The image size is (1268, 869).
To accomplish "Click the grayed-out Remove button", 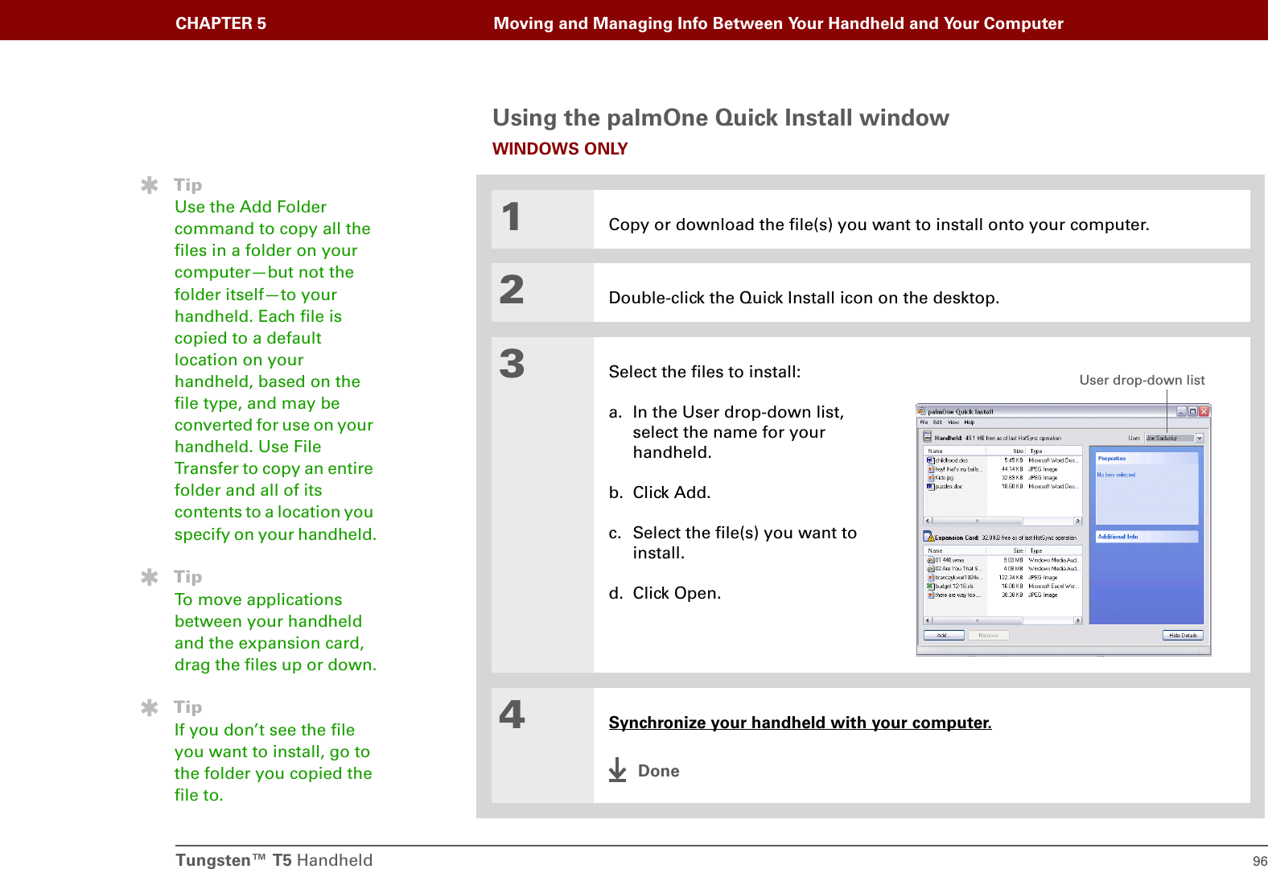I will point(989,635).
